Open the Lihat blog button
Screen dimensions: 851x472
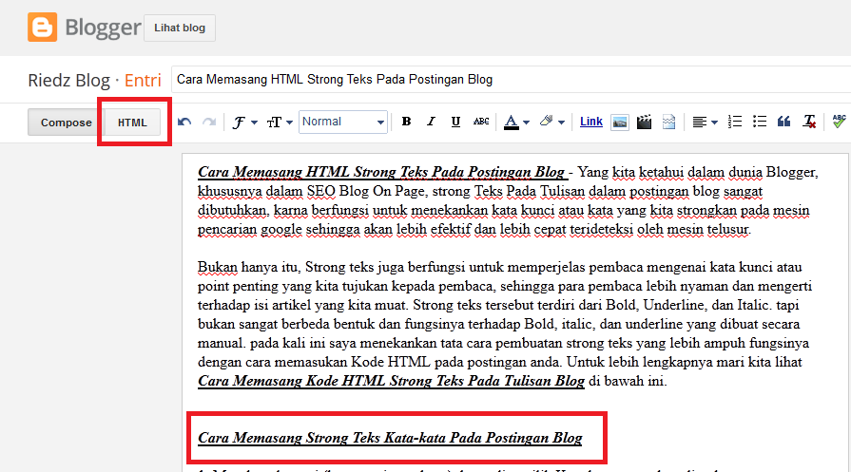(180, 28)
